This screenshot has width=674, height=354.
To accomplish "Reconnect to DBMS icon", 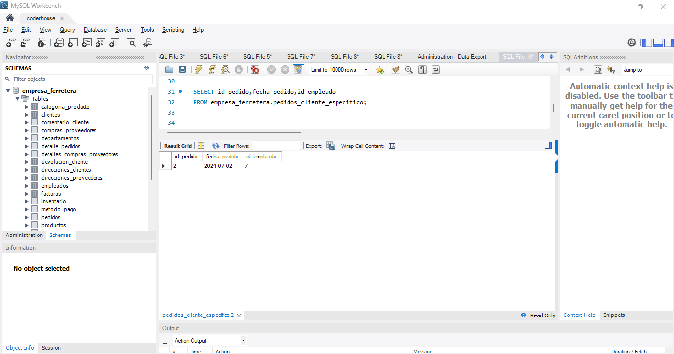I will click(x=147, y=43).
